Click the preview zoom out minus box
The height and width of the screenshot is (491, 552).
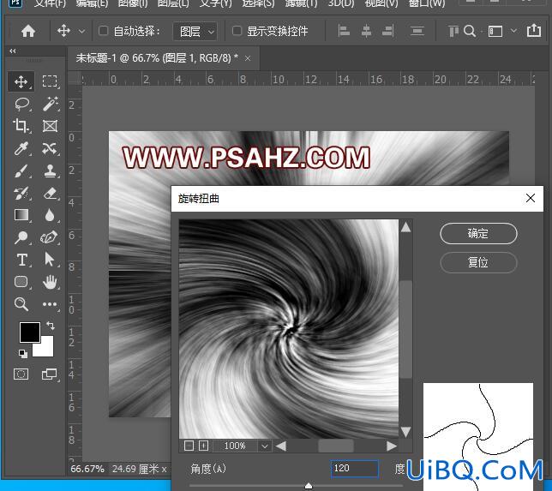coord(189,446)
